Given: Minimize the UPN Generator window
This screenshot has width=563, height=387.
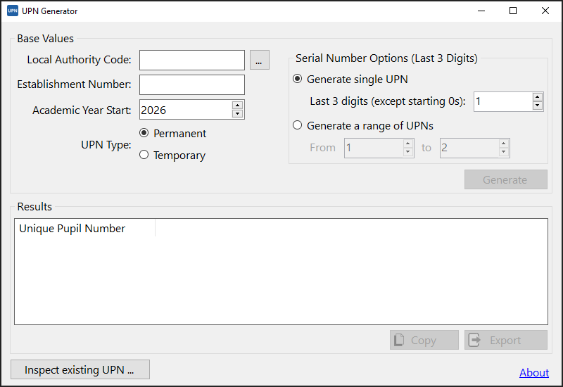Looking at the screenshot, I should click(481, 11).
